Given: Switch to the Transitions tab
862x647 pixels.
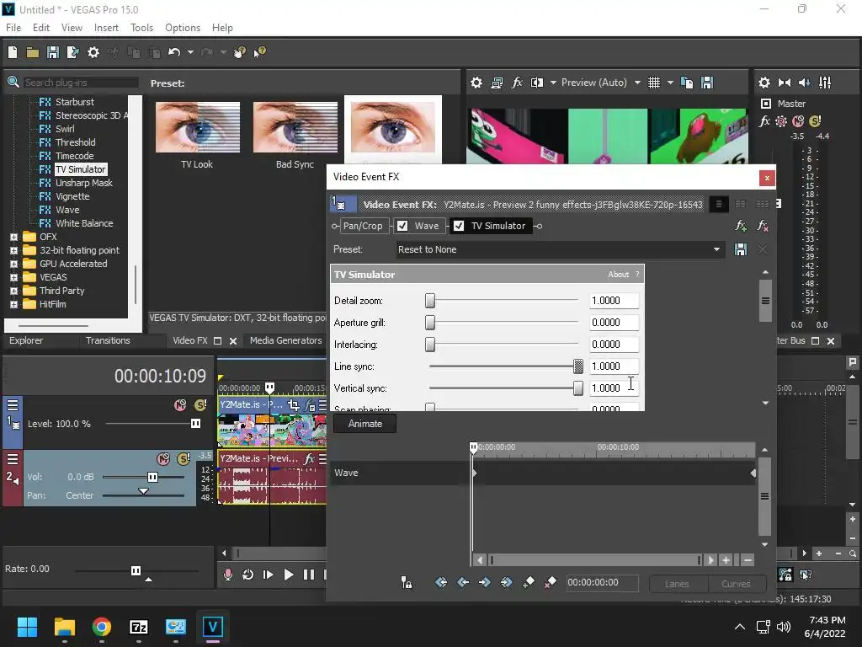Looking at the screenshot, I should click(x=108, y=340).
